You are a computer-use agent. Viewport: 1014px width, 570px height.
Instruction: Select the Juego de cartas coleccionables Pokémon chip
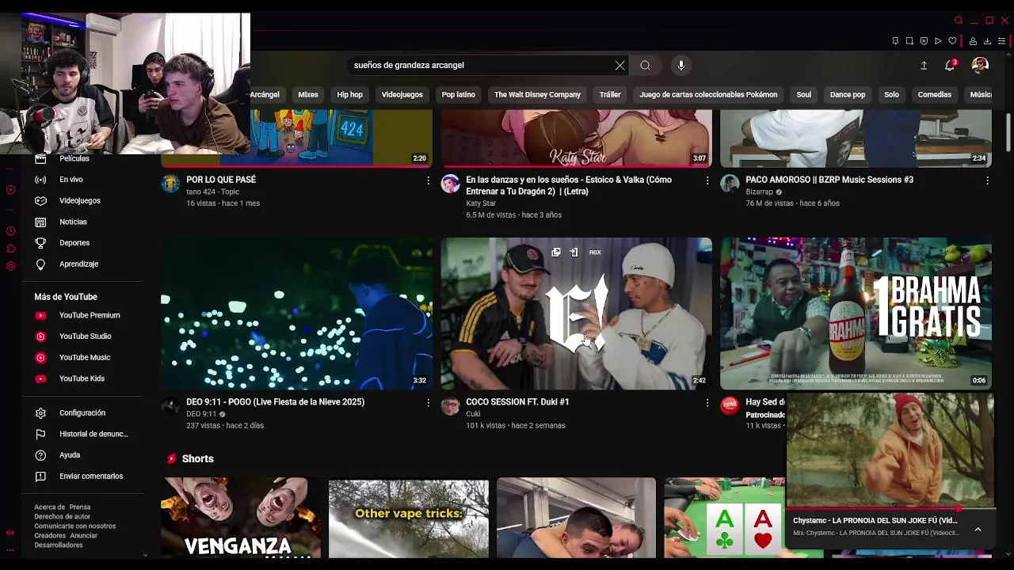(708, 95)
